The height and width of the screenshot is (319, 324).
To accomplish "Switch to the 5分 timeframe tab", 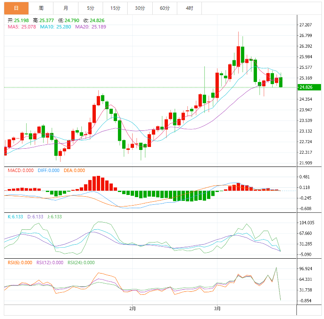I will [90, 8].
